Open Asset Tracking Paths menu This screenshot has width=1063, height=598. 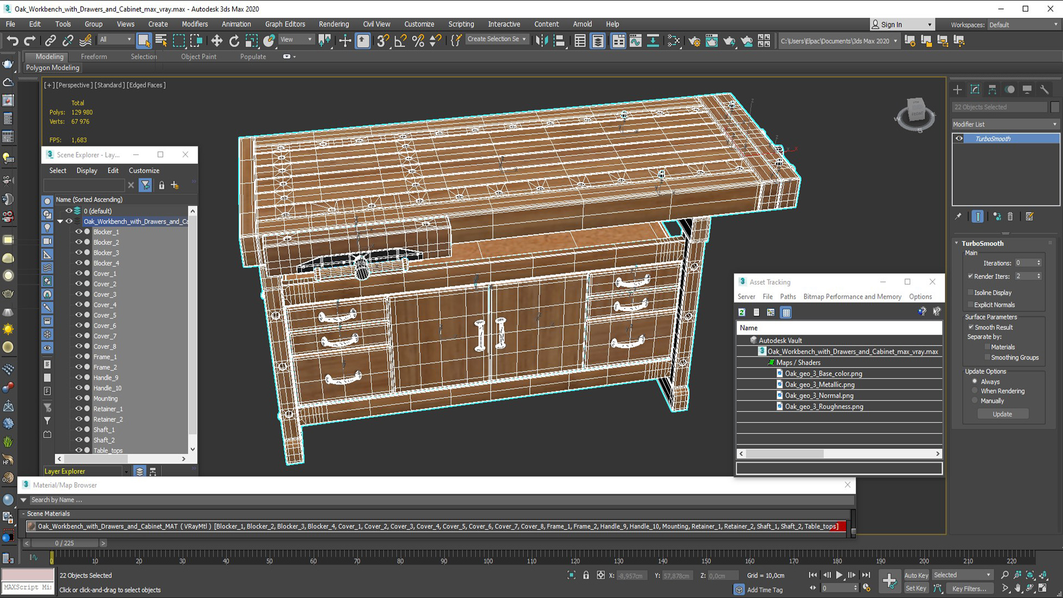tap(788, 297)
